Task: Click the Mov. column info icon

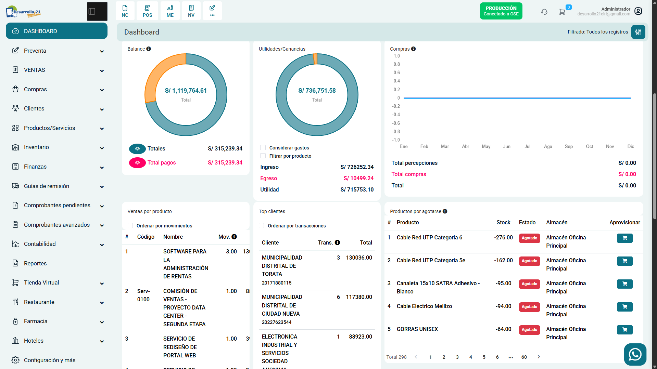Action: click(234, 237)
